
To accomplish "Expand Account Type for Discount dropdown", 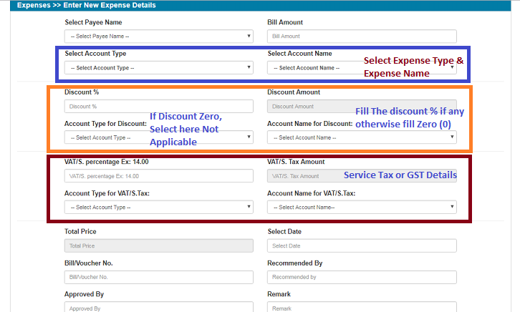I will click(158, 137).
